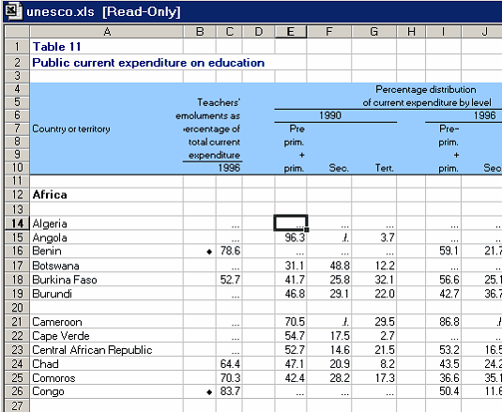The image size is (502, 412).
Task: Click 'Percentage distribution' header text
Action: (425, 89)
